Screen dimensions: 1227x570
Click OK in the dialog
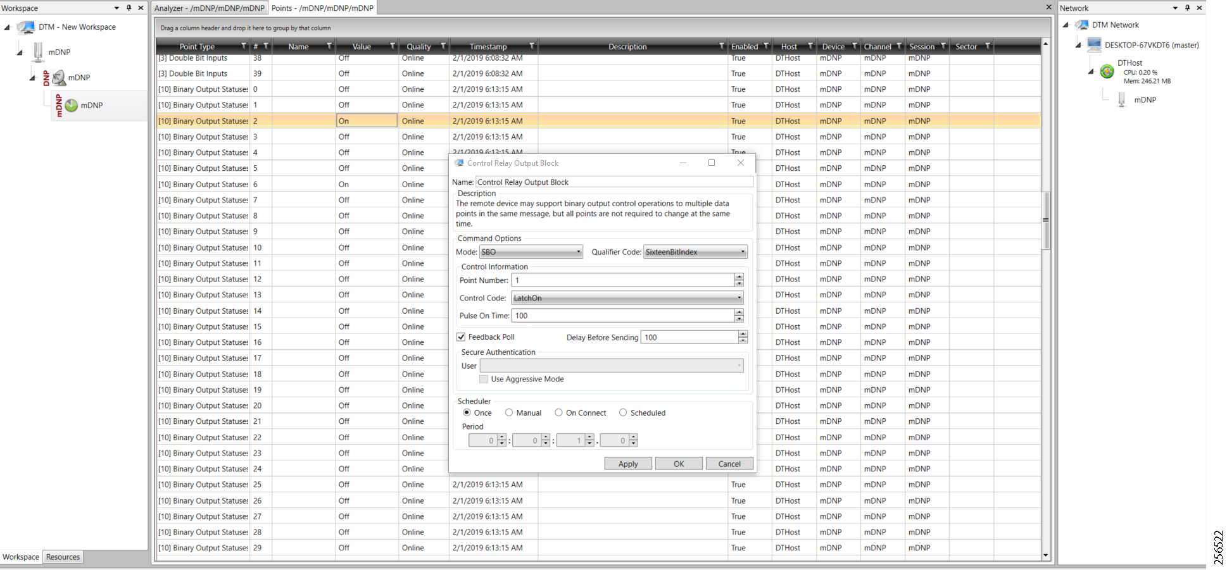[x=679, y=464]
